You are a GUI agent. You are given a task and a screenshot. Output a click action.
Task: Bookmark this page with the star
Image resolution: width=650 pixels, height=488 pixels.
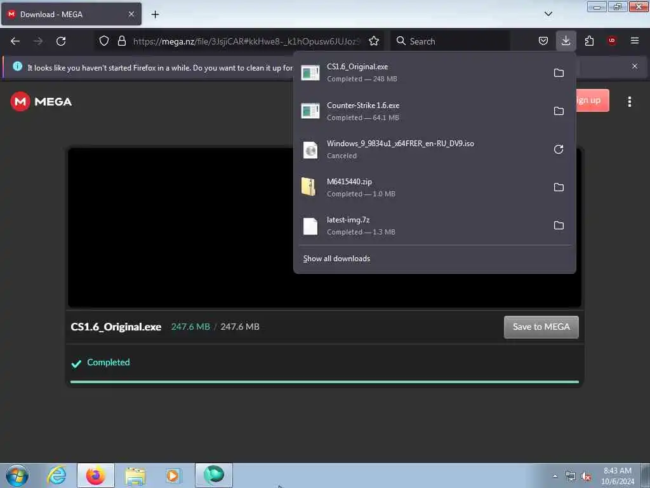[373, 41]
